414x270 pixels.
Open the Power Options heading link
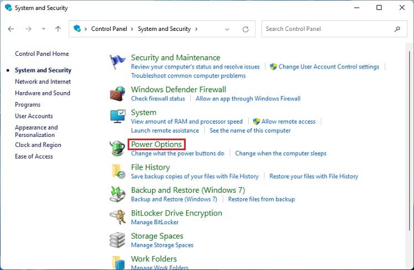pyautogui.click(x=156, y=144)
